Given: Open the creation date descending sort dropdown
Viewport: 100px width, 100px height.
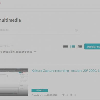Looking at the screenshot, I should pyautogui.click(x=18, y=52).
